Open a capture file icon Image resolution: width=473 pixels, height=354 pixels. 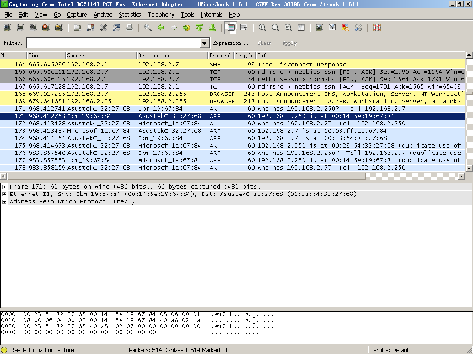point(78,28)
